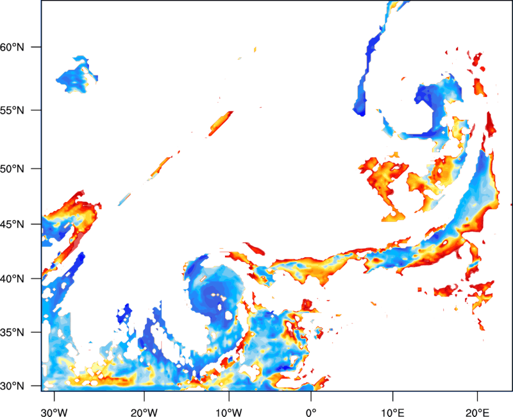Click the 30°N latitude label

click(x=12, y=386)
